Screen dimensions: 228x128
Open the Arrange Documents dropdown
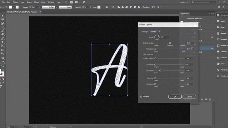pos(78,2)
